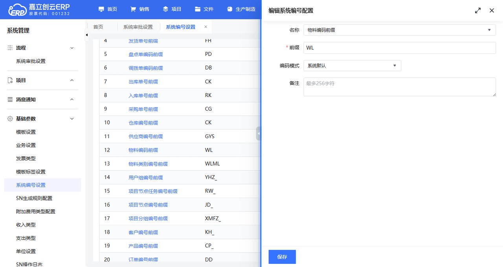This screenshot has height=267, width=503.
Task: Open the 项目节点编号前缀 link
Action: pyautogui.click(x=148, y=205)
